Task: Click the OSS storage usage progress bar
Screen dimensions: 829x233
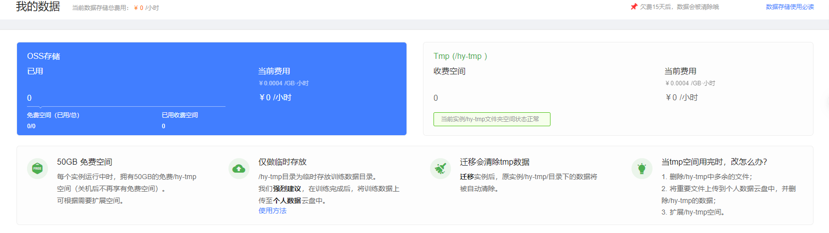Action: point(126,106)
